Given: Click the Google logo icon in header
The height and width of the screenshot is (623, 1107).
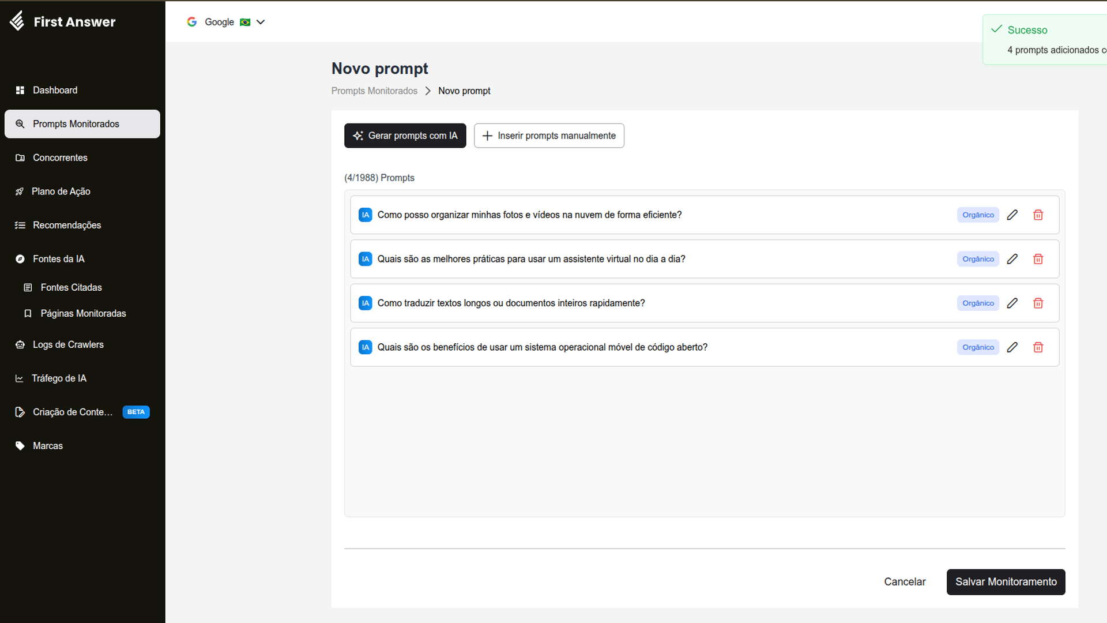Looking at the screenshot, I should point(192,22).
